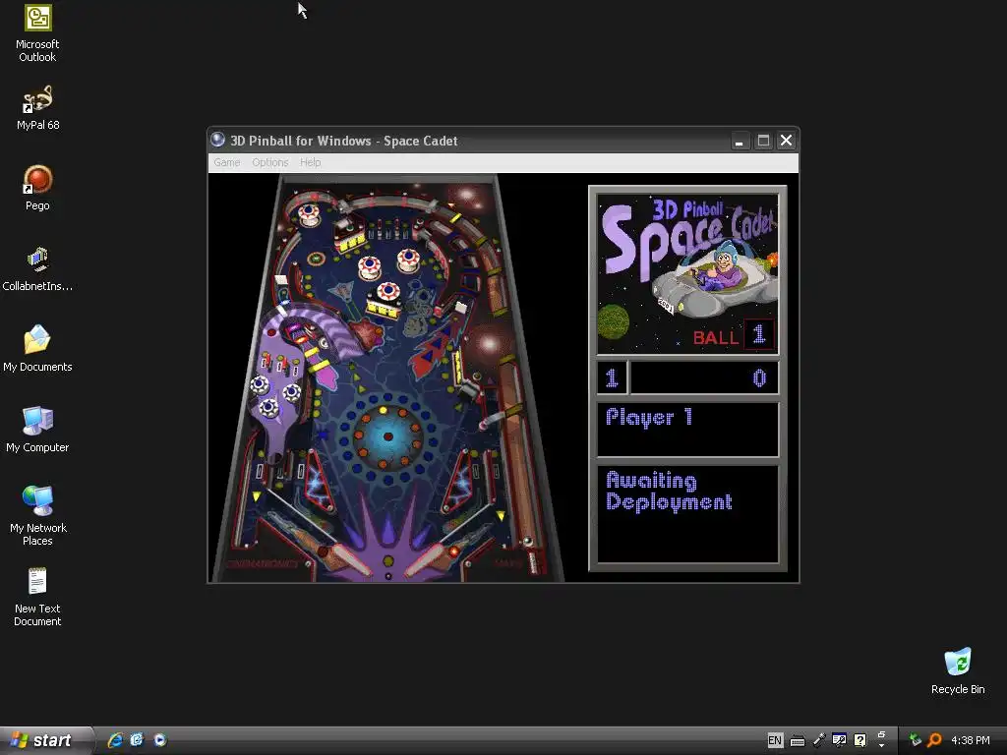Click the 'Player 1' info text

coord(649,417)
